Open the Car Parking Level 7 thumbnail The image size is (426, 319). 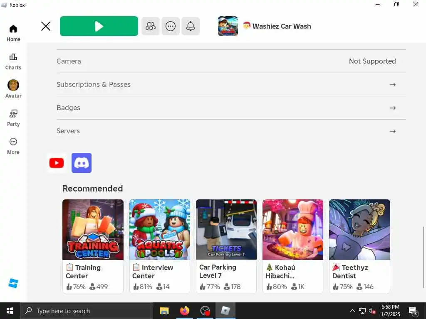coord(226,229)
